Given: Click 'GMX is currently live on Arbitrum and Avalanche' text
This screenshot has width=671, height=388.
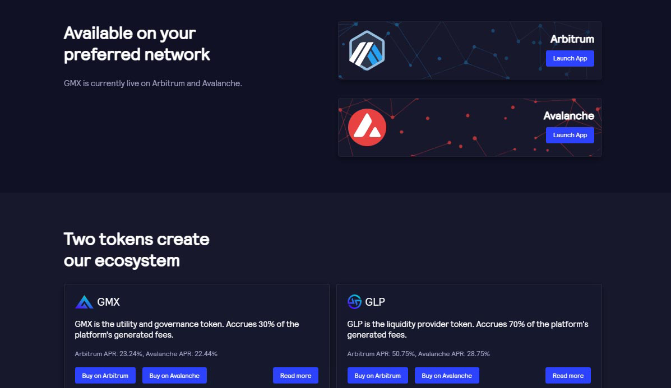Looking at the screenshot, I should click(x=153, y=83).
